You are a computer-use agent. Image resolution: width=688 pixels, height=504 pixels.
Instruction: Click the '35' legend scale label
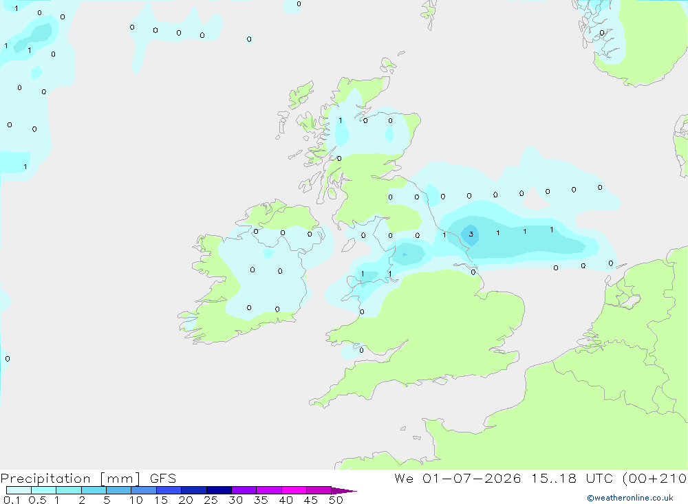pyautogui.click(x=261, y=500)
